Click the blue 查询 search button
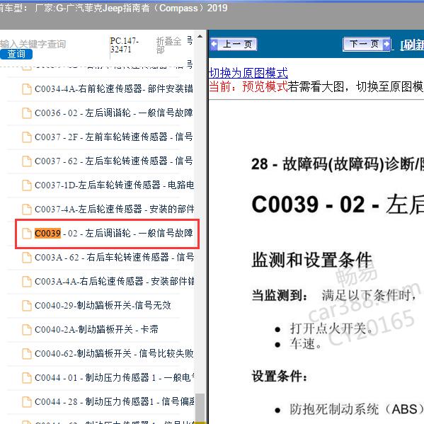The height and width of the screenshot is (424, 424). point(16,54)
